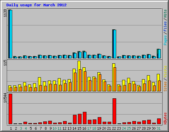Select the day 31 red KBytes bar

159,121
